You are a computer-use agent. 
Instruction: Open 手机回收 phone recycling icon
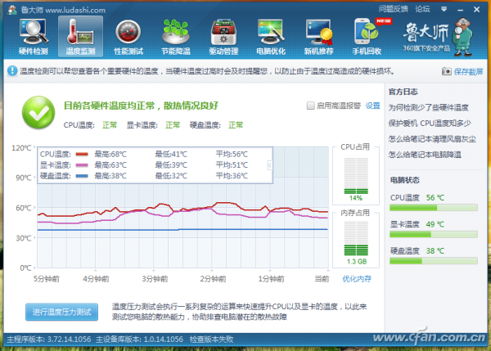tap(367, 37)
